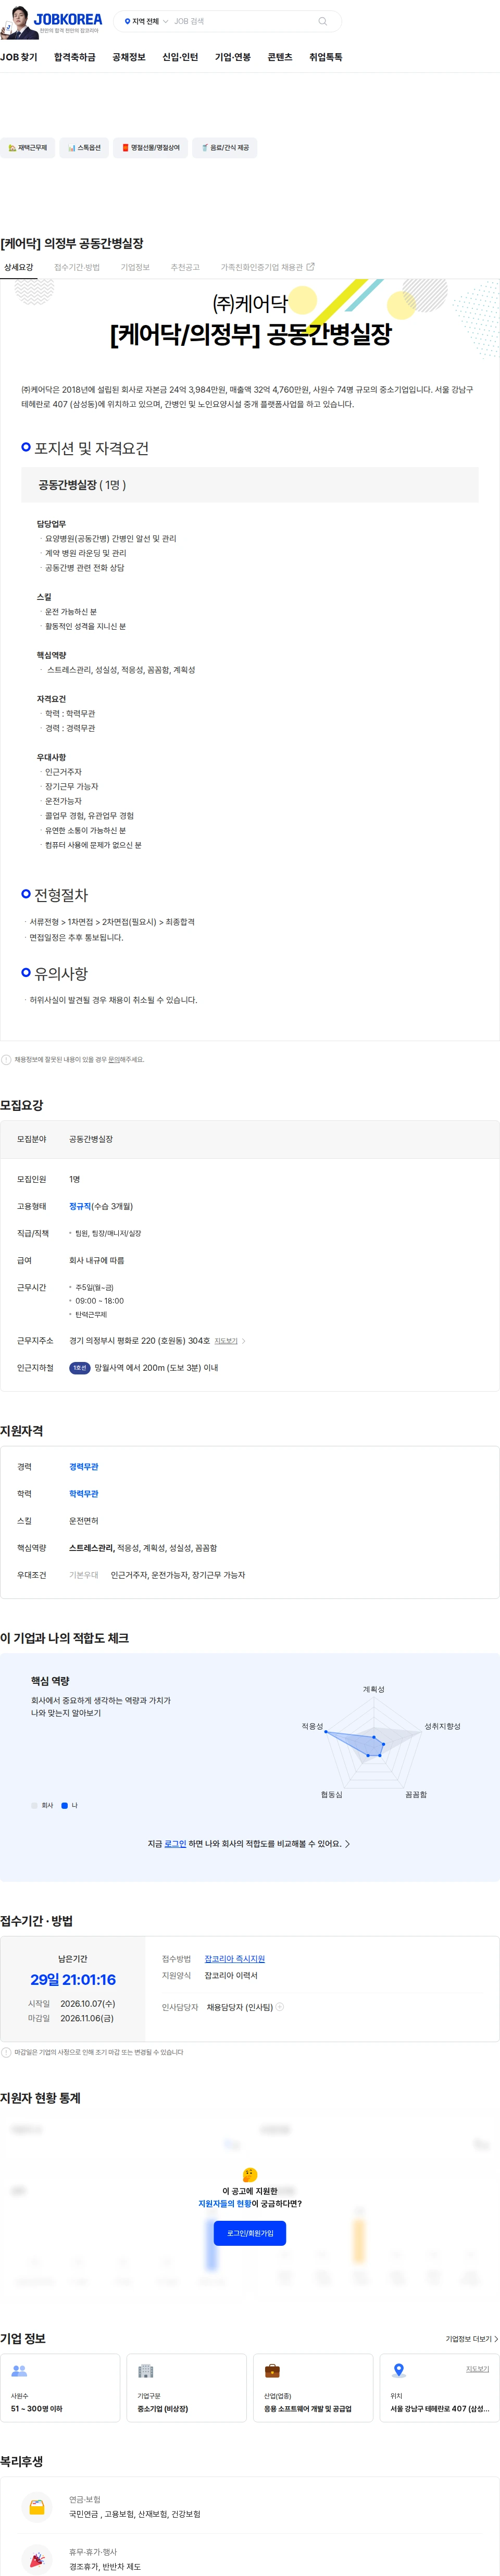Open the JOB 찾기 menu

(19, 57)
